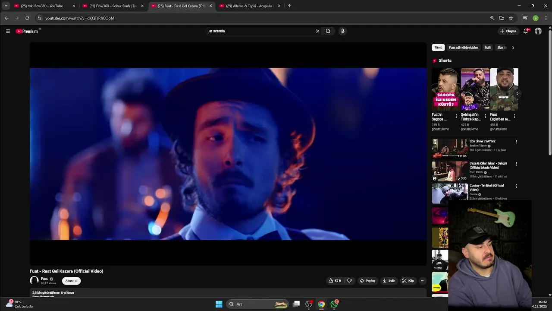Open options for Fuat'ın Sagopa Short
Screen dimensions: 552x311
456,116
